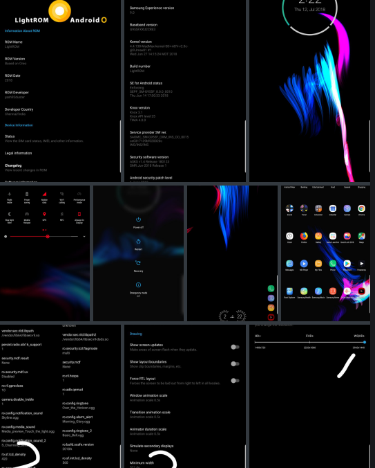
Task: Open Messages app
Action: point(289,264)
